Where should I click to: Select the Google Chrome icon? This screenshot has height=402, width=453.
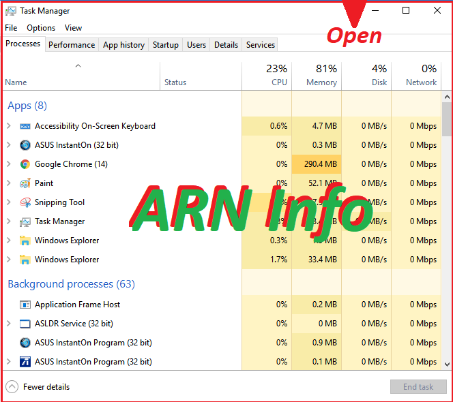point(25,164)
